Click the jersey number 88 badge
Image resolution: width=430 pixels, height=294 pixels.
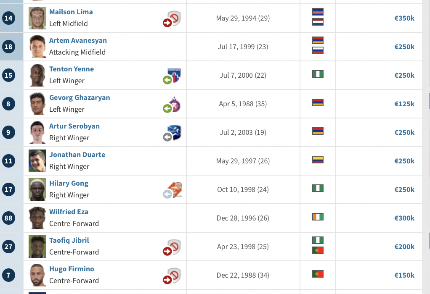tap(8, 218)
